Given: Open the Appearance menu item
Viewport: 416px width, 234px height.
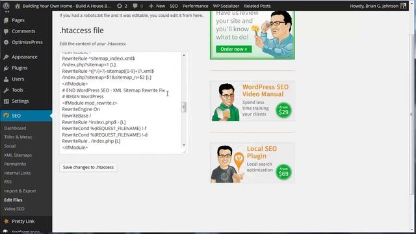Looking at the screenshot, I should tap(25, 57).
